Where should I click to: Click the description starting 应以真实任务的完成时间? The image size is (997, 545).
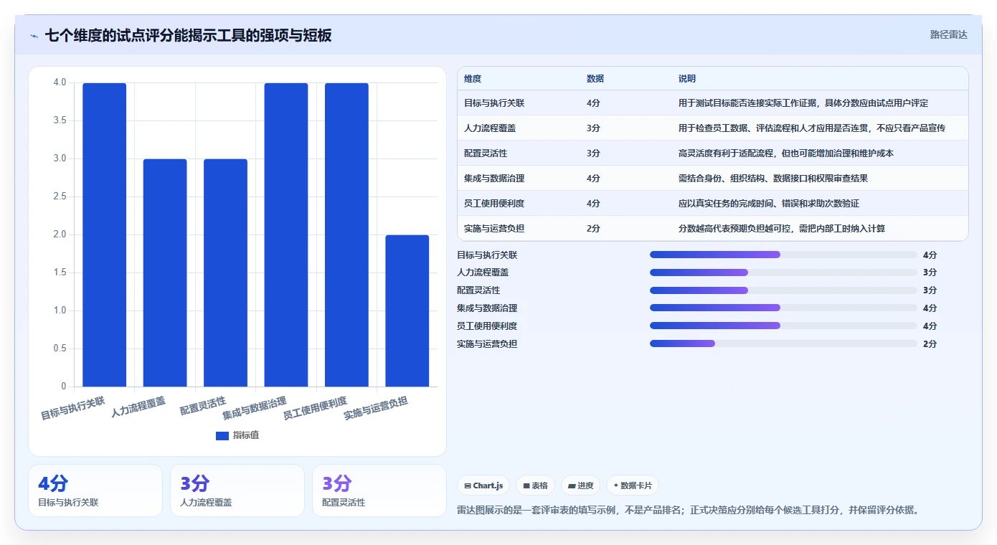pyautogui.click(x=769, y=204)
